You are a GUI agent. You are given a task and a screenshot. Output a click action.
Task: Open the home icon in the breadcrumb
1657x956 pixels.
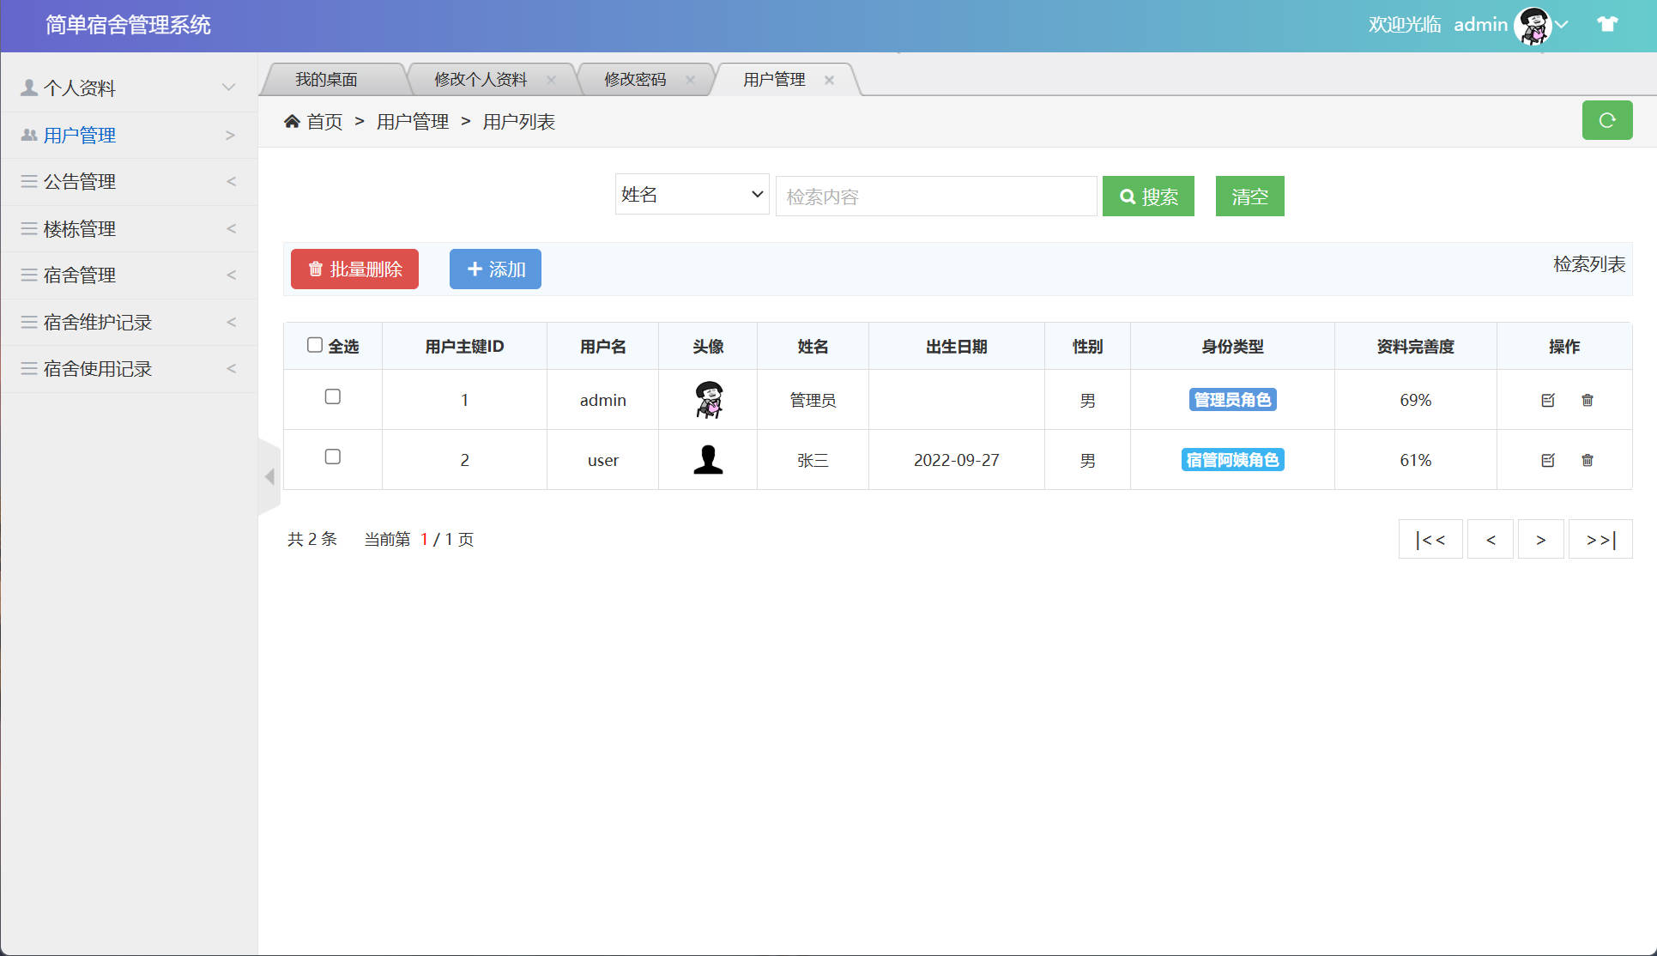pos(293,121)
